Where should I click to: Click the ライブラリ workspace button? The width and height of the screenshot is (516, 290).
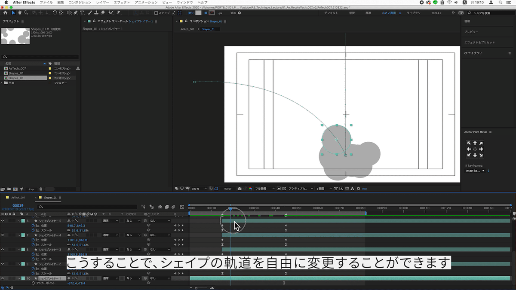pos(413,13)
